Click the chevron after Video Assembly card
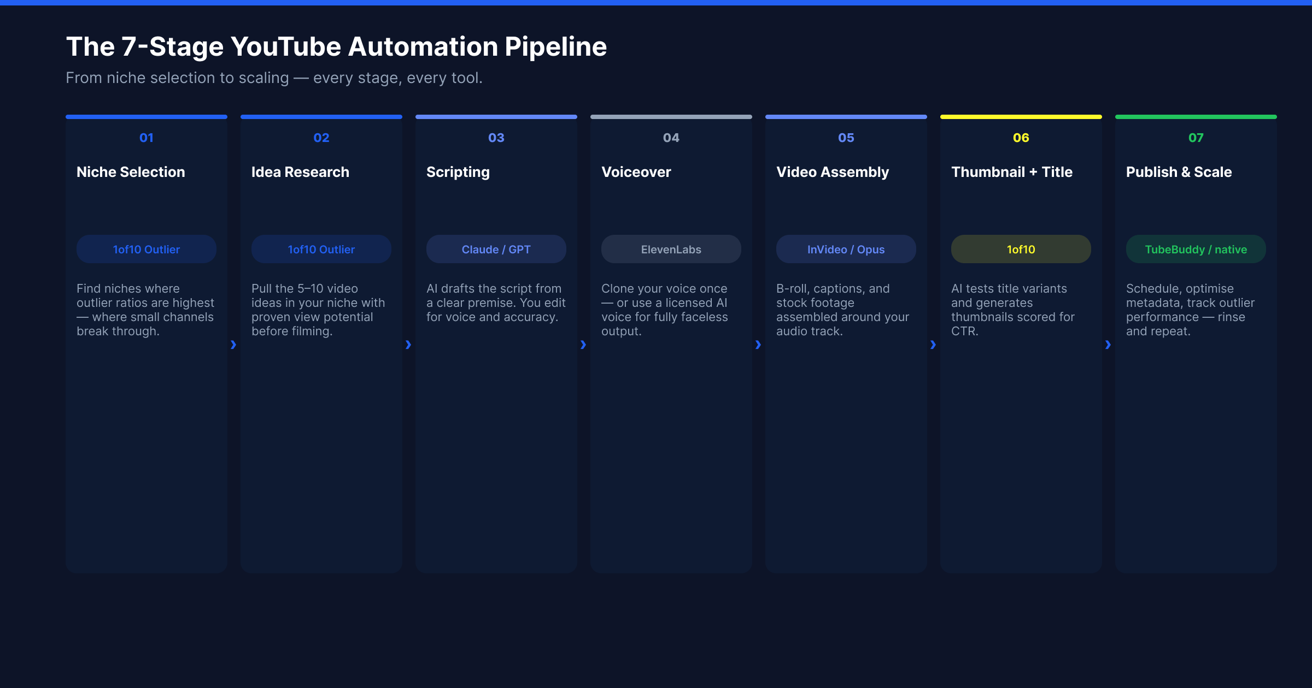This screenshot has height=688, width=1312. tap(933, 345)
